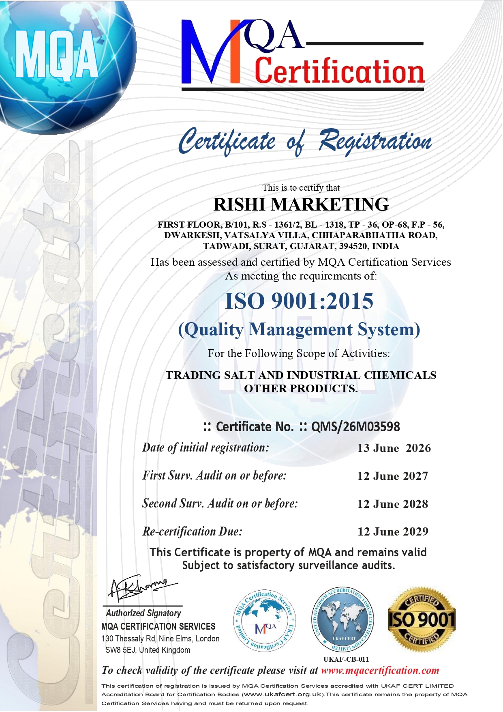
Task: Click the 'TADWADI, SURAT, GUJARAT' address line
Action: 301,246
